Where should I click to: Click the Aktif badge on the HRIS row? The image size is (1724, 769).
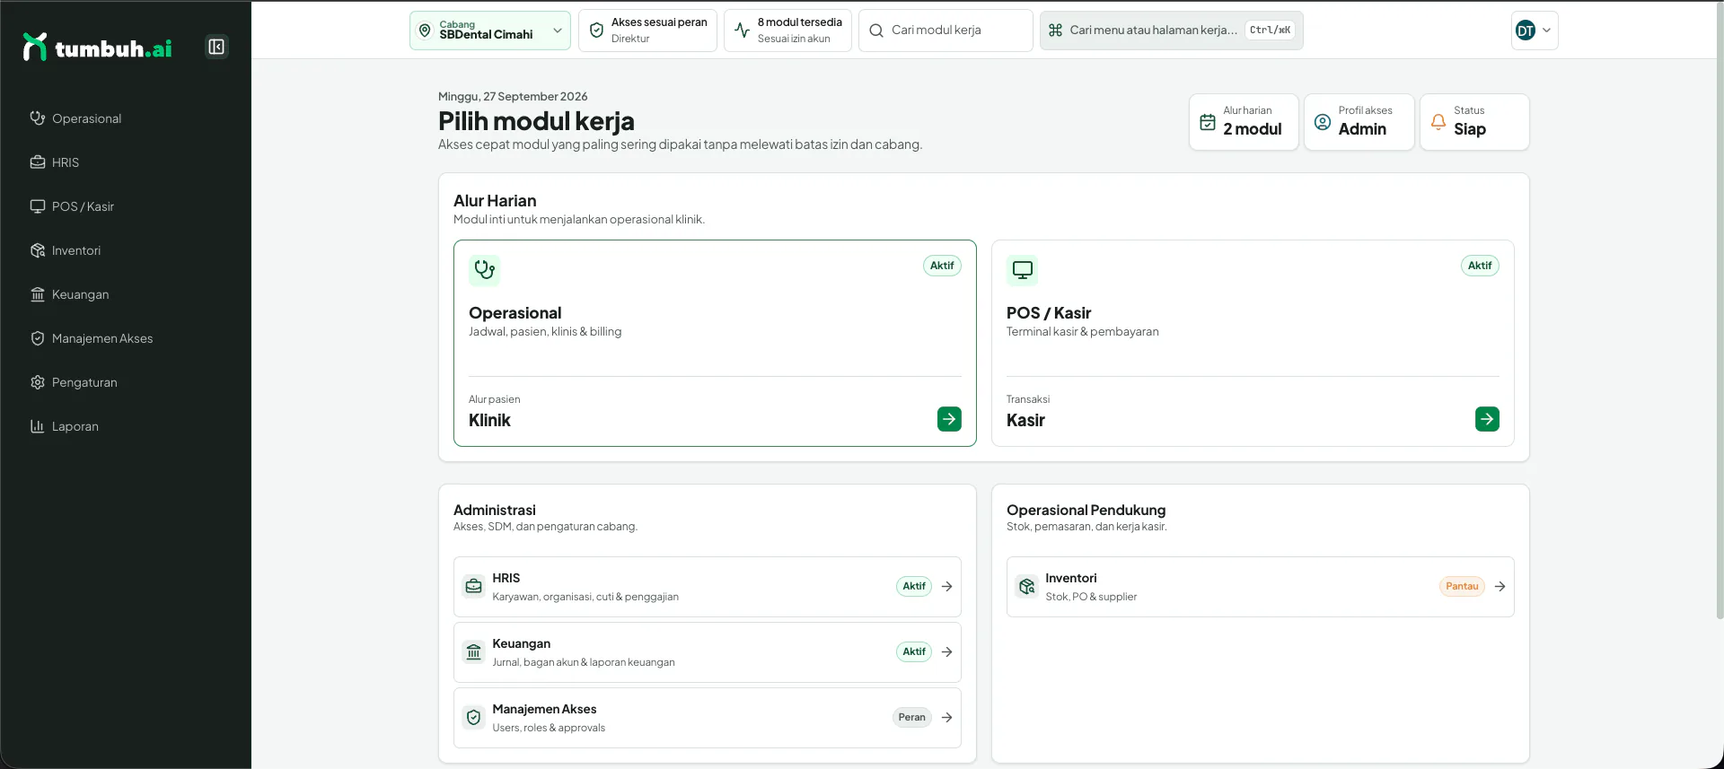pyautogui.click(x=914, y=587)
